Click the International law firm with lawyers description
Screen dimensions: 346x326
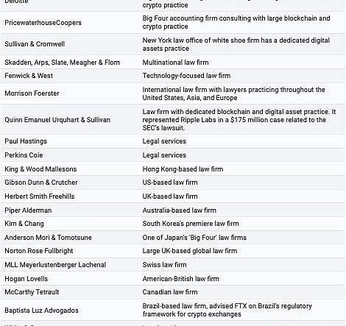[x=233, y=93]
